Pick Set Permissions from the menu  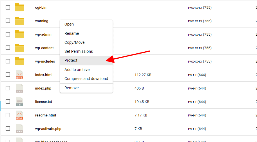click(x=79, y=52)
